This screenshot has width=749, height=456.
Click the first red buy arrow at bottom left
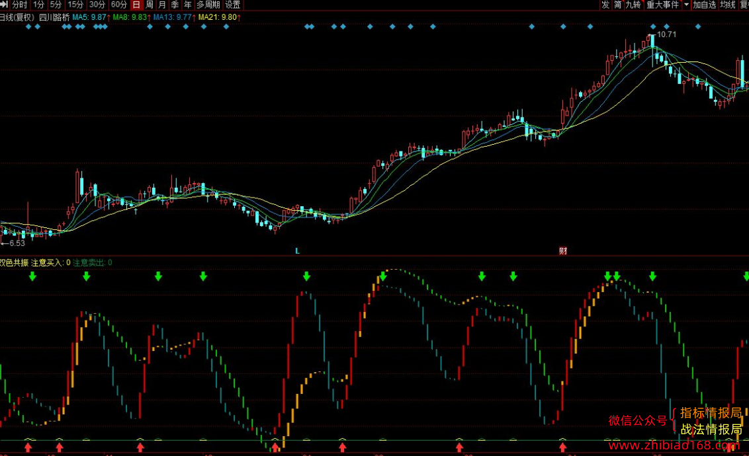pos(28,447)
